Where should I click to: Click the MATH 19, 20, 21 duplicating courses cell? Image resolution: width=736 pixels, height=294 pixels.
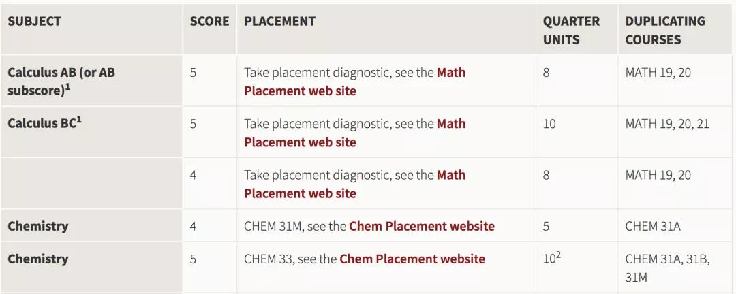pos(667,124)
